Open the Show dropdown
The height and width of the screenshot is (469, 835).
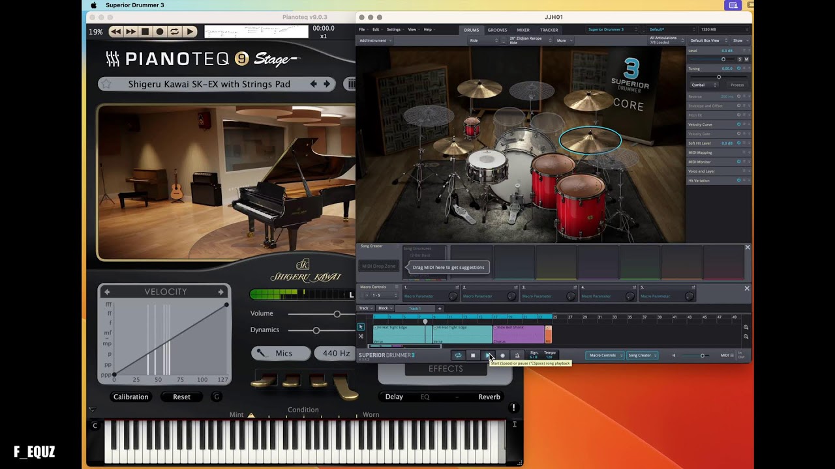click(x=740, y=40)
